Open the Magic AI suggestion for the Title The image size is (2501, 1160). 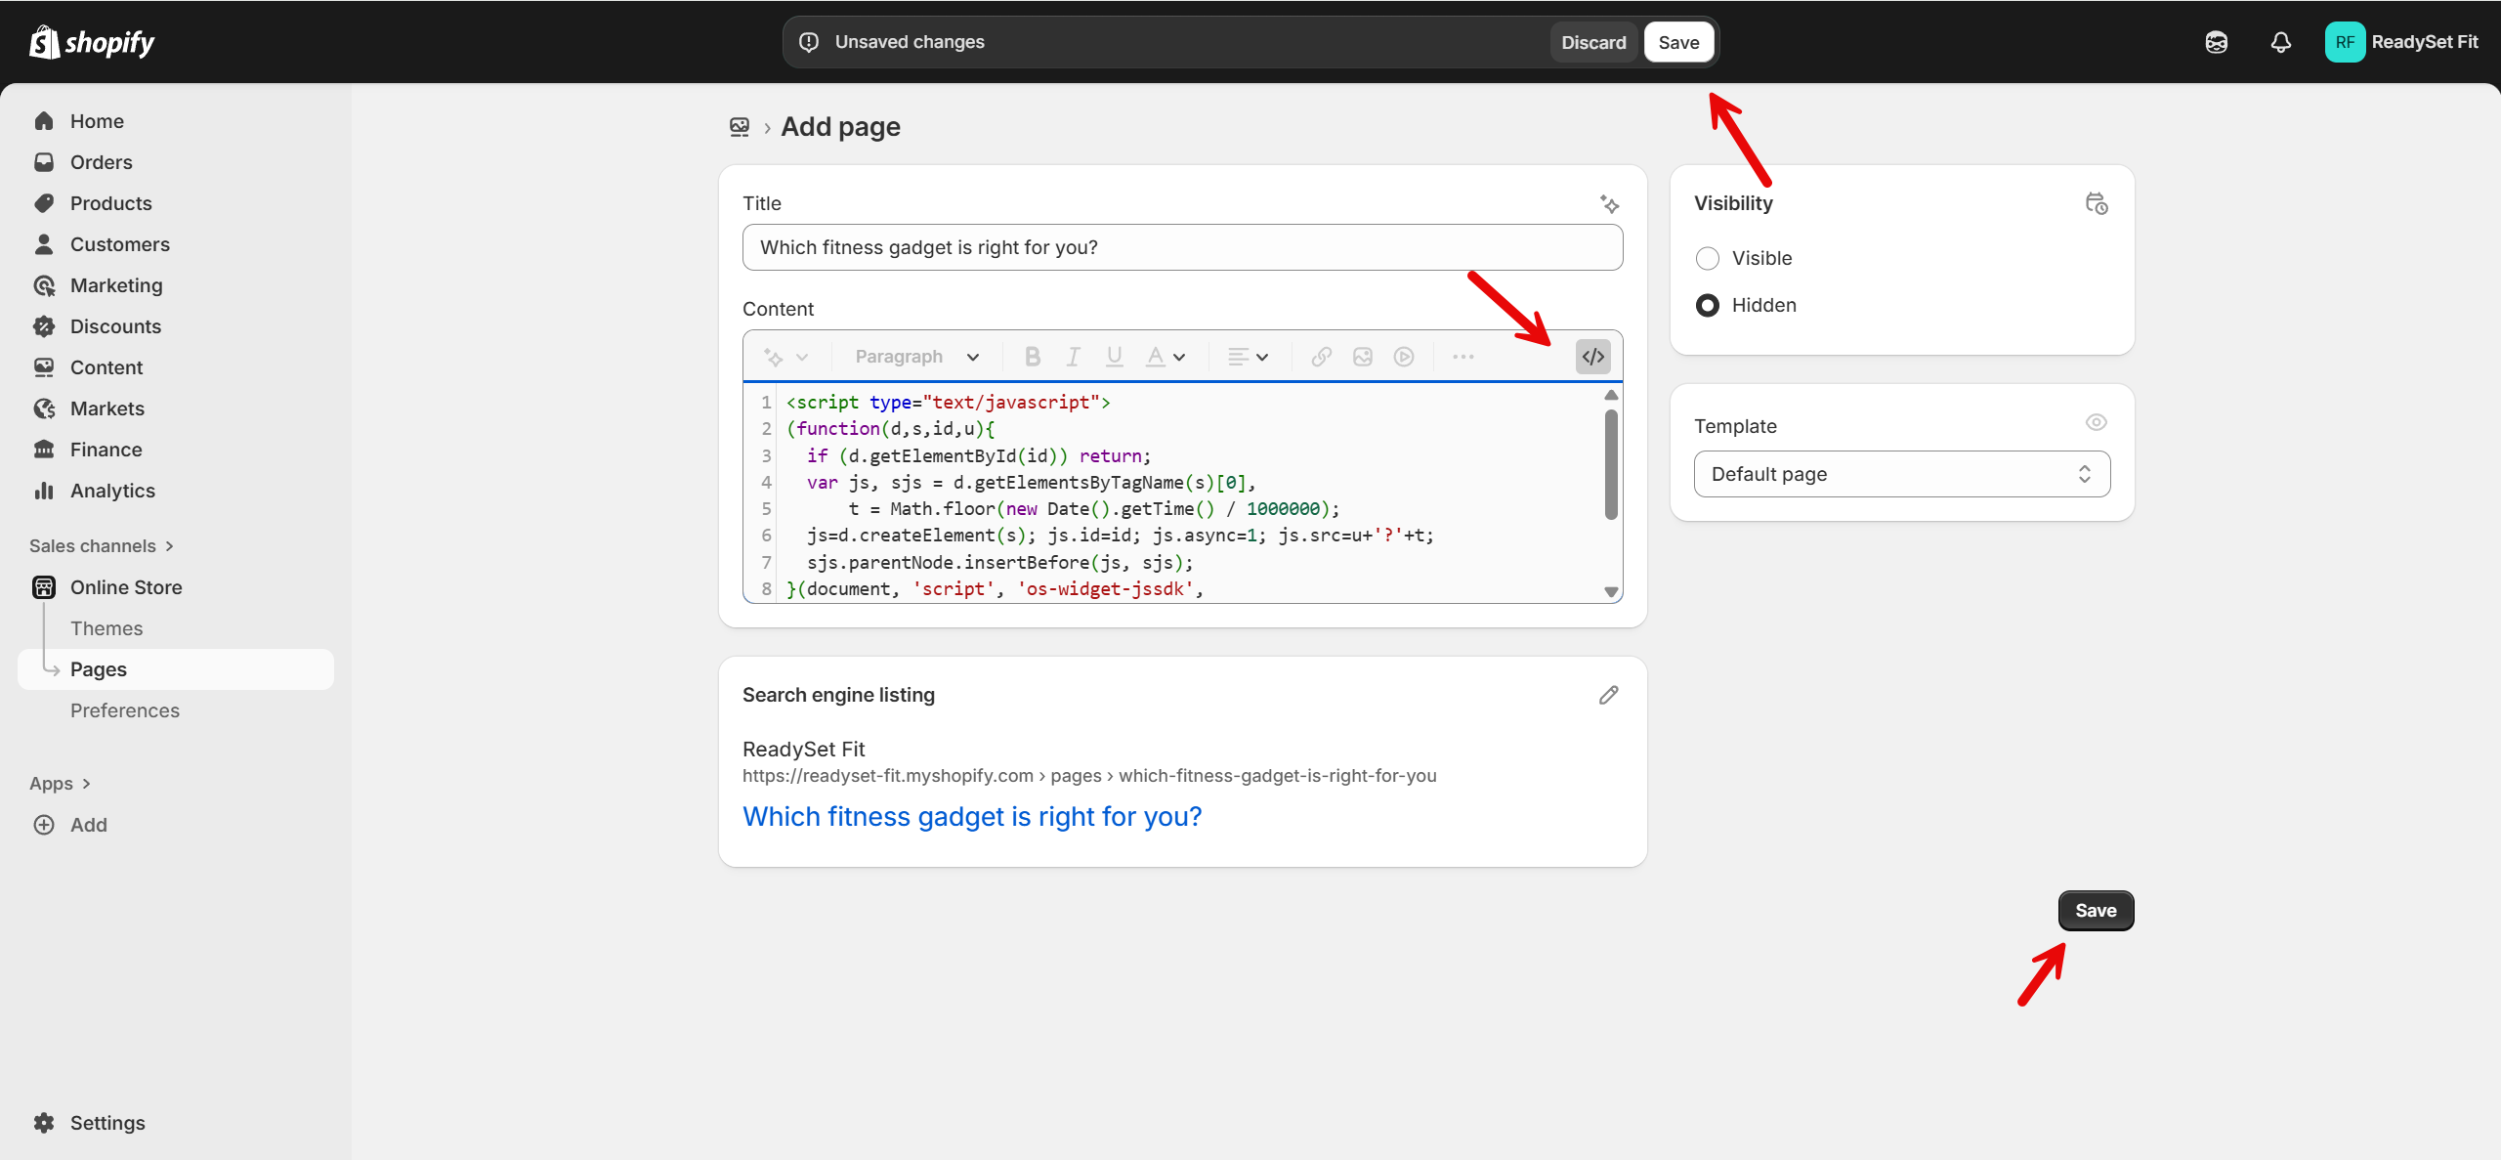click(x=1609, y=203)
